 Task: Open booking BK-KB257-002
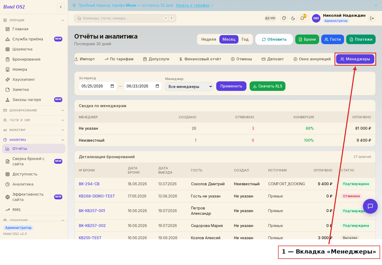point(92,226)
